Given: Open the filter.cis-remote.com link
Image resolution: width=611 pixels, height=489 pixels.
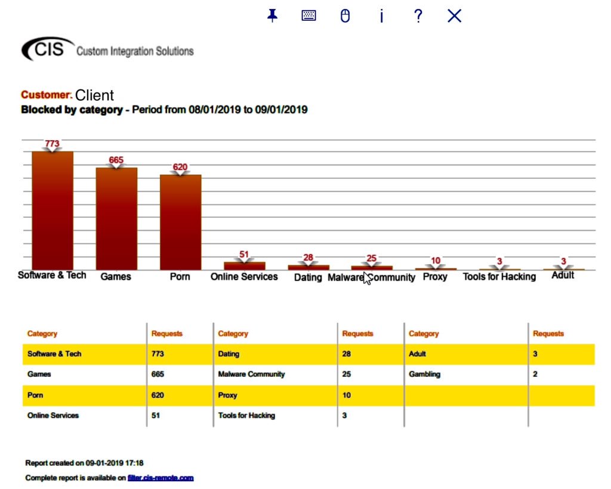Looking at the screenshot, I should tap(161, 477).
